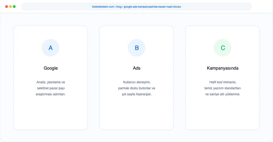Open the Kampanyasında card heading
This screenshot has width=273, height=142.
pos(222,68)
